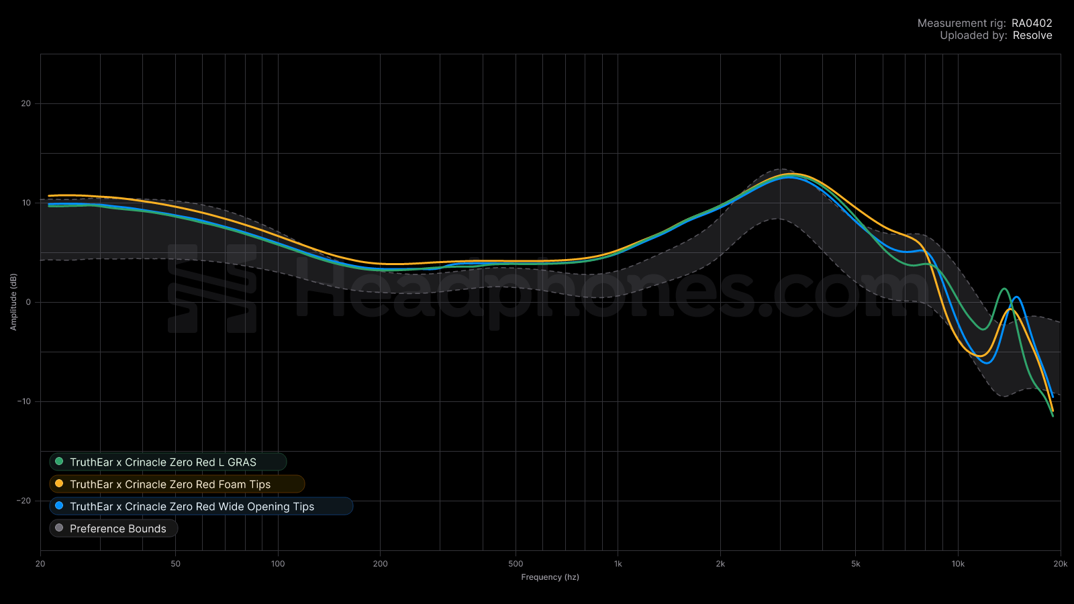Click the orange dot for Foam Tips

(59, 484)
